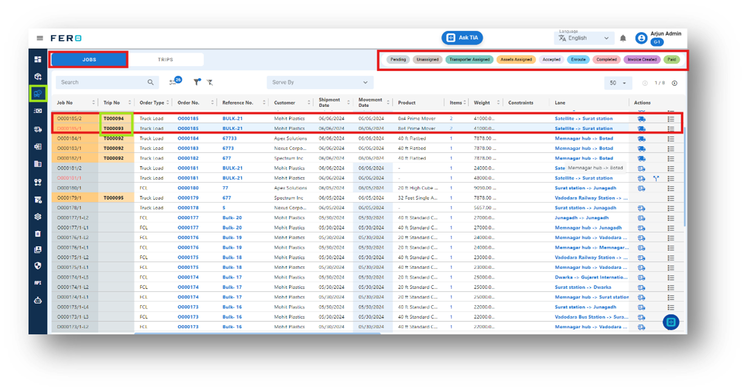Screen dimensions: 747x392
Task: Click the API icon in sidebar
Action: (x=38, y=283)
